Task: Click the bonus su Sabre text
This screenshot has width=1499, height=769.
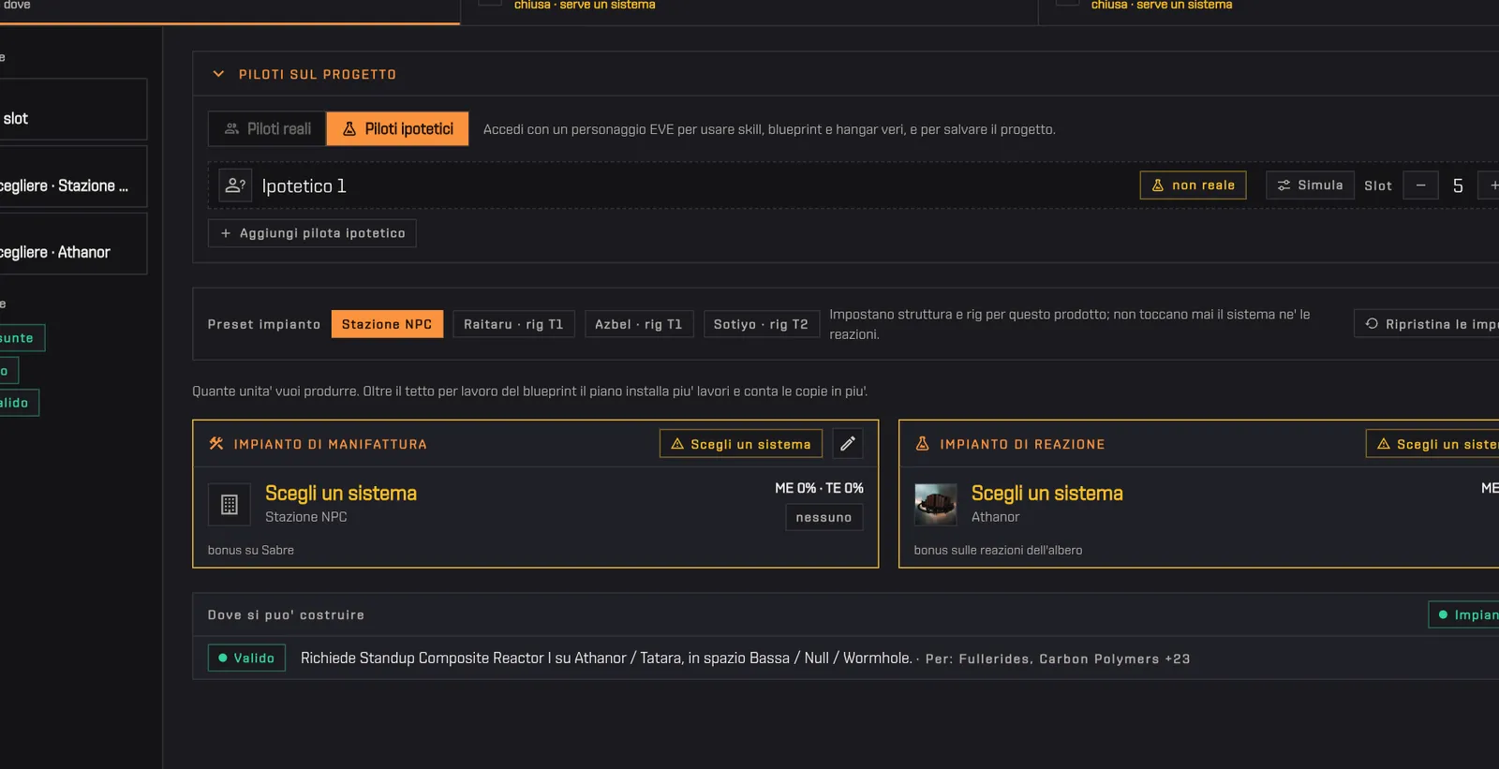Action: tap(251, 551)
